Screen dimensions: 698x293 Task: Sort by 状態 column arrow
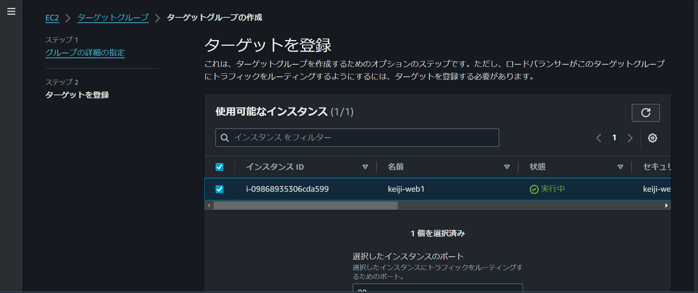620,167
